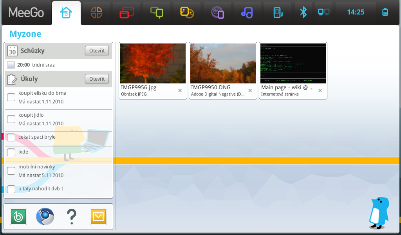Open the Zones panel in toolbar
The image size is (401, 235).
[96, 12]
